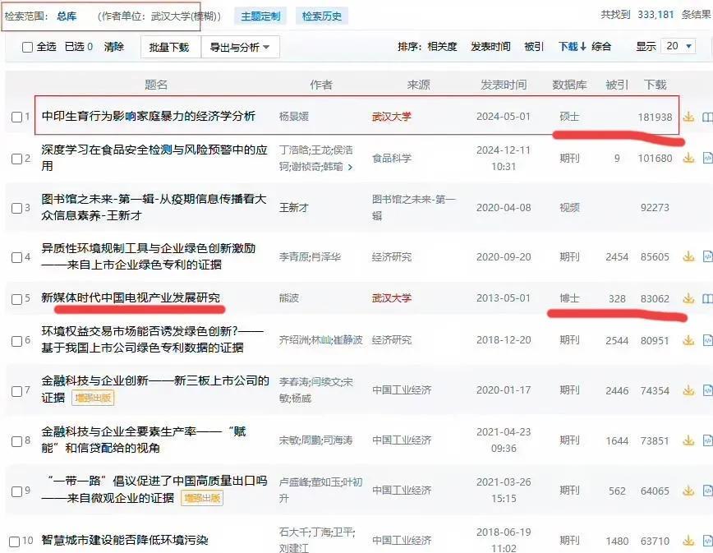This screenshot has width=713, height=553.
Task: Select checkbox for result 8
Action: (x=16, y=441)
